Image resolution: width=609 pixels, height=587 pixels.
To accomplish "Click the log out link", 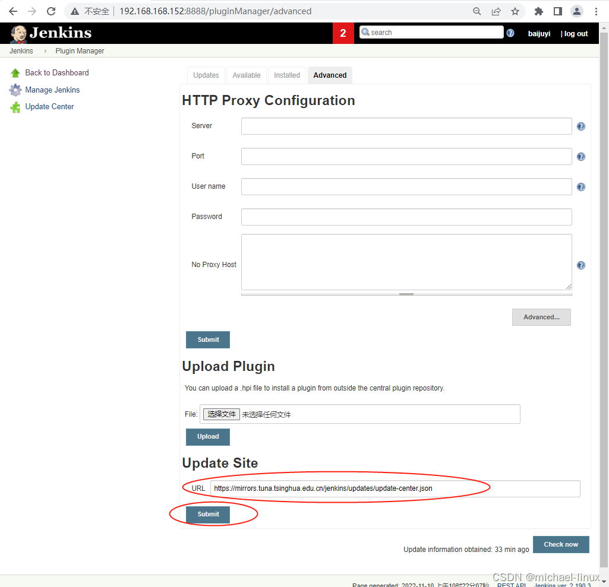I will [576, 34].
